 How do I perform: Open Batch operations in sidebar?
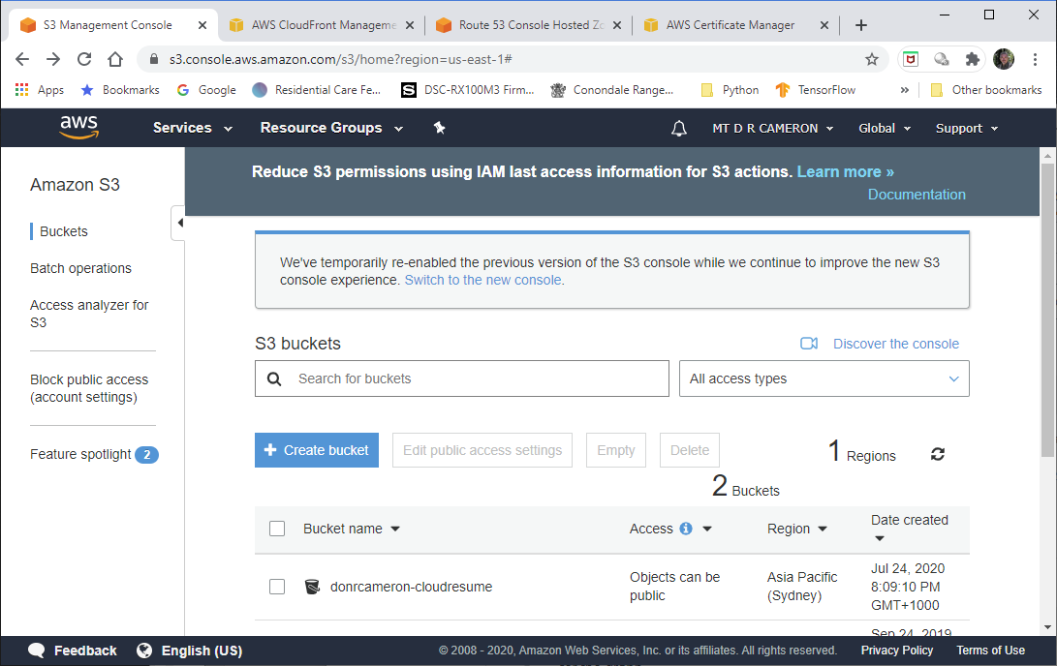click(80, 269)
